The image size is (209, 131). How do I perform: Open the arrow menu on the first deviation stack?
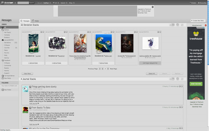pyautogui.click(x=41, y=32)
